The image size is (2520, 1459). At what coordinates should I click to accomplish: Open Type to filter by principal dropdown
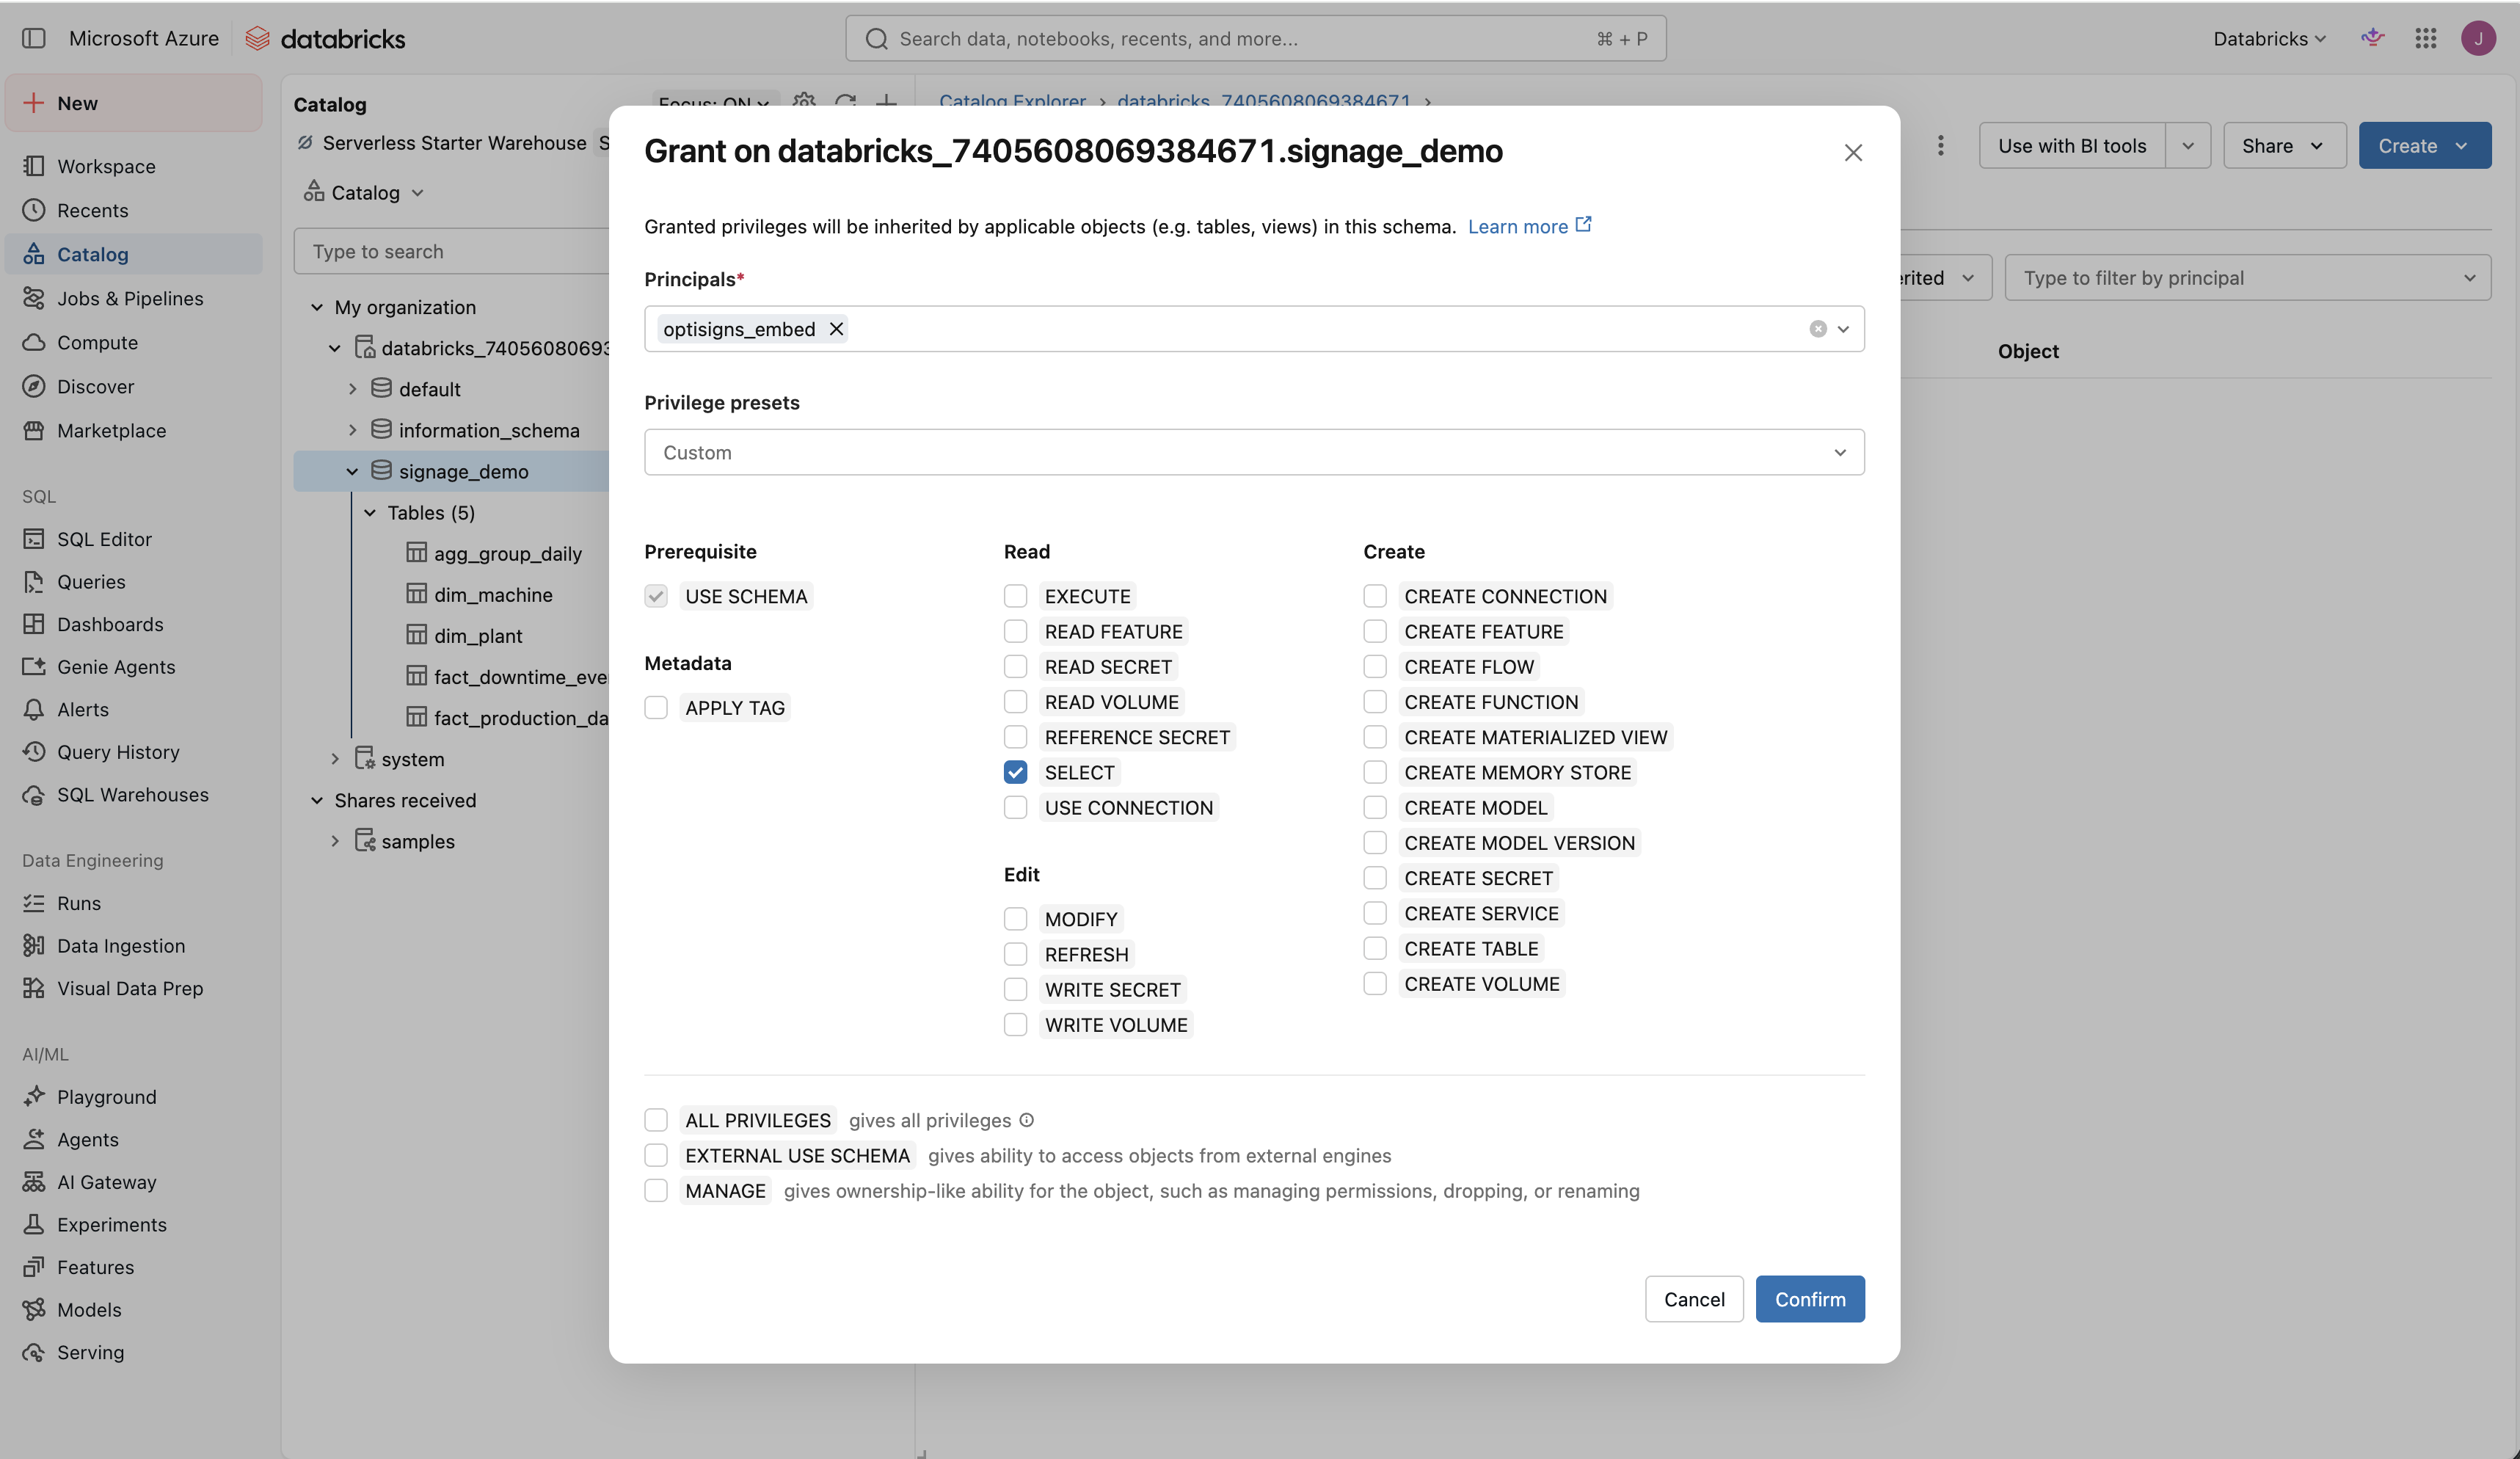(x=2247, y=278)
